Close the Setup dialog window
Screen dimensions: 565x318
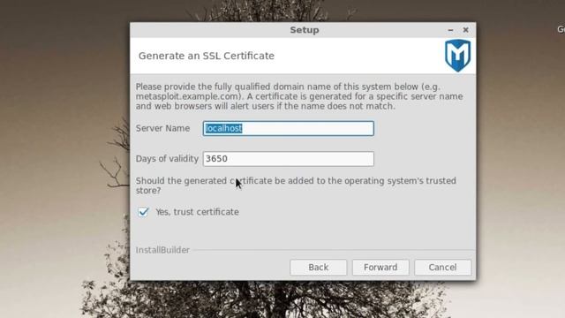point(465,30)
